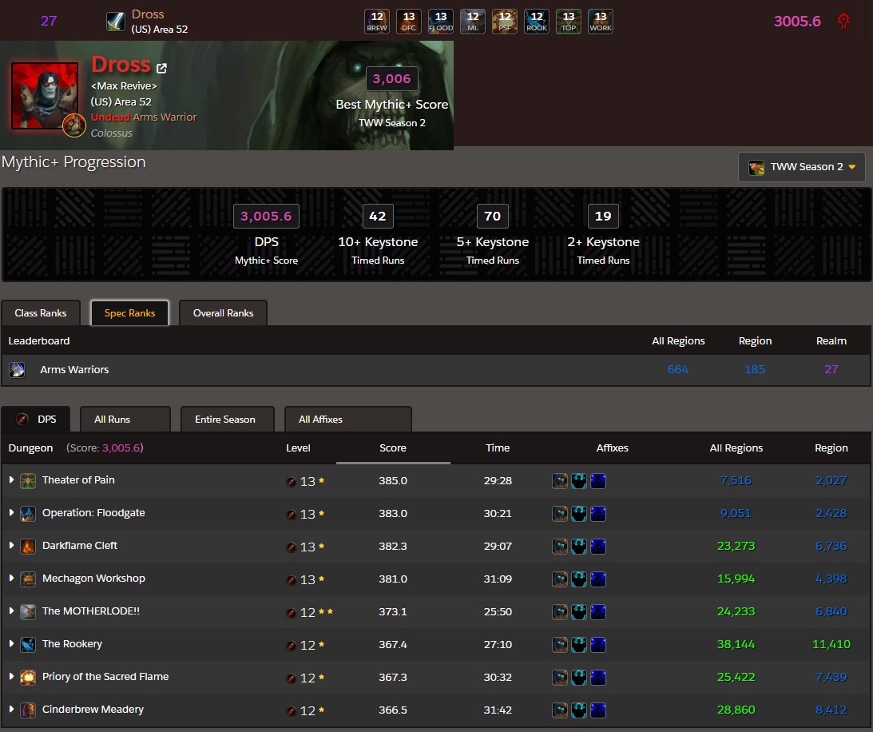Click Operation: Floodgate dungeon icon
Viewport: 873px width, 732px height.
[28, 514]
